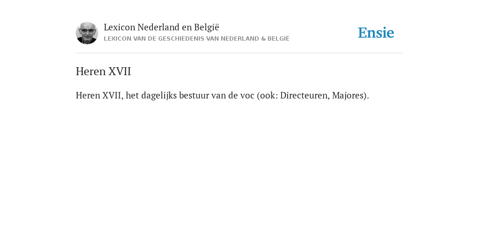The width and height of the screenshot is (479, 239).
Task: Click the horizontal divider below the header
Action: click(239, 53)
